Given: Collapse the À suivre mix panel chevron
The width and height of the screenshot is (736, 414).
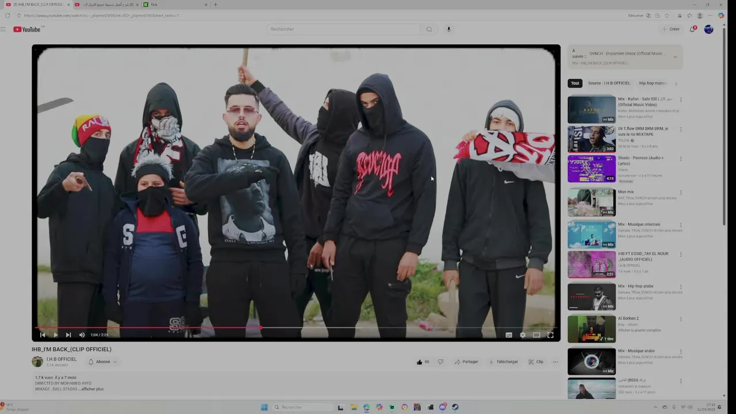Looking at the screenshot, I should [675, 57].
